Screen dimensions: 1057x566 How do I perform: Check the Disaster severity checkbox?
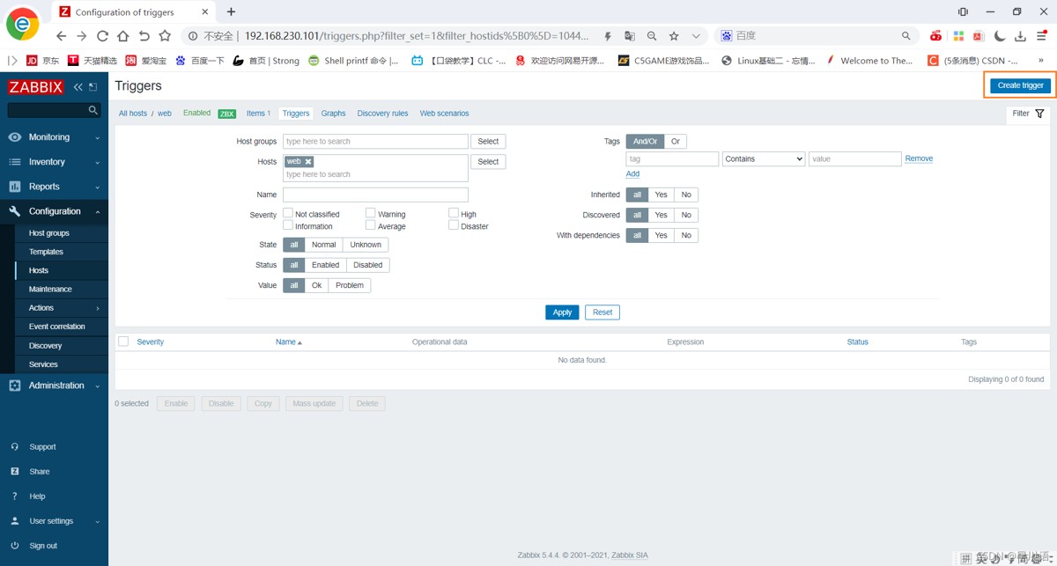click(x=454, y=225)
